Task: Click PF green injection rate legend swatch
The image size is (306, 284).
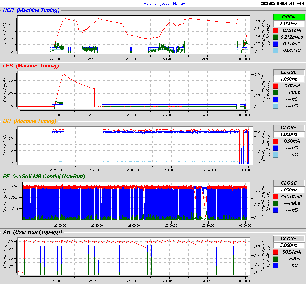Action: click(275, 203)
